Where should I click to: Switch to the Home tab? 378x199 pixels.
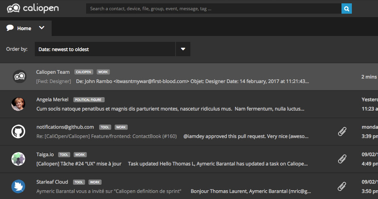(26, 28)
